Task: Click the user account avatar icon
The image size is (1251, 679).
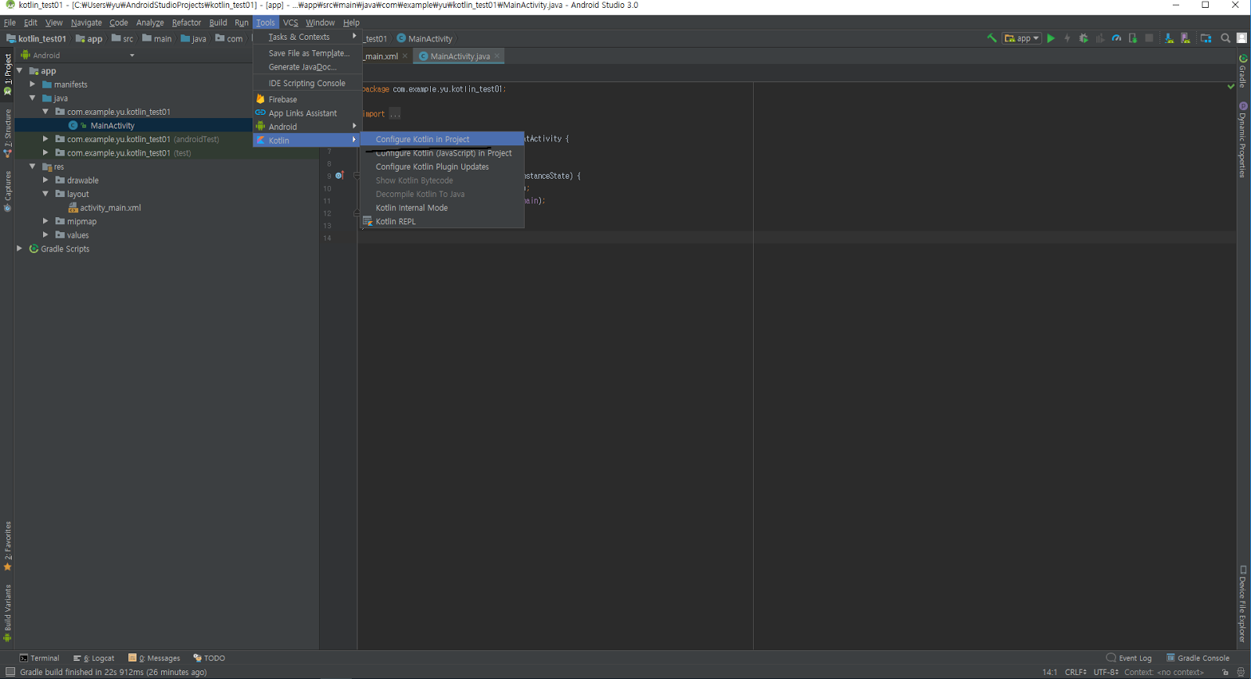Action: point(1242,38)
